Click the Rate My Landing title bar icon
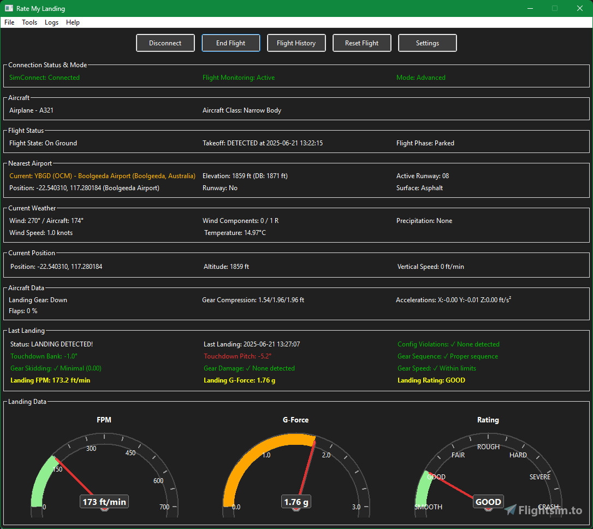The height and width of the screenshot is (529, 593). (x=8, y=8)
